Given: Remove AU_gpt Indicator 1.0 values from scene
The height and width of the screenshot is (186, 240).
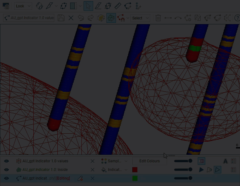Looking at the screenshot, I should 93,161.
